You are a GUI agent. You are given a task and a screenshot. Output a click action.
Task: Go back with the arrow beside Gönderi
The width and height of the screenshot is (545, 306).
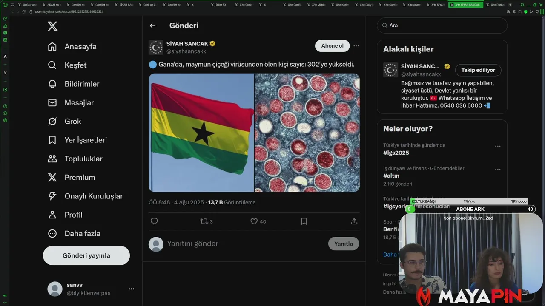point(152,25)
